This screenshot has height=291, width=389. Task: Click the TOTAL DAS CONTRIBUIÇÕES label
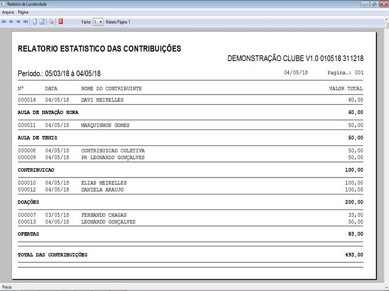[53, 255]
